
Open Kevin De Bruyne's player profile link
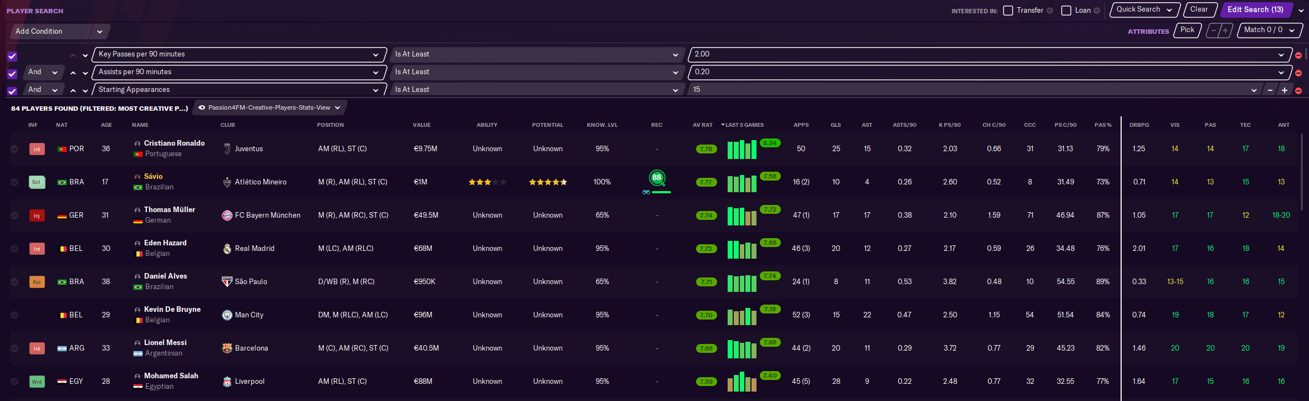(x=172, y=310)
